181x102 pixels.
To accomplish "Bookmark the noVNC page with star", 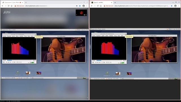I will [172, 6].
